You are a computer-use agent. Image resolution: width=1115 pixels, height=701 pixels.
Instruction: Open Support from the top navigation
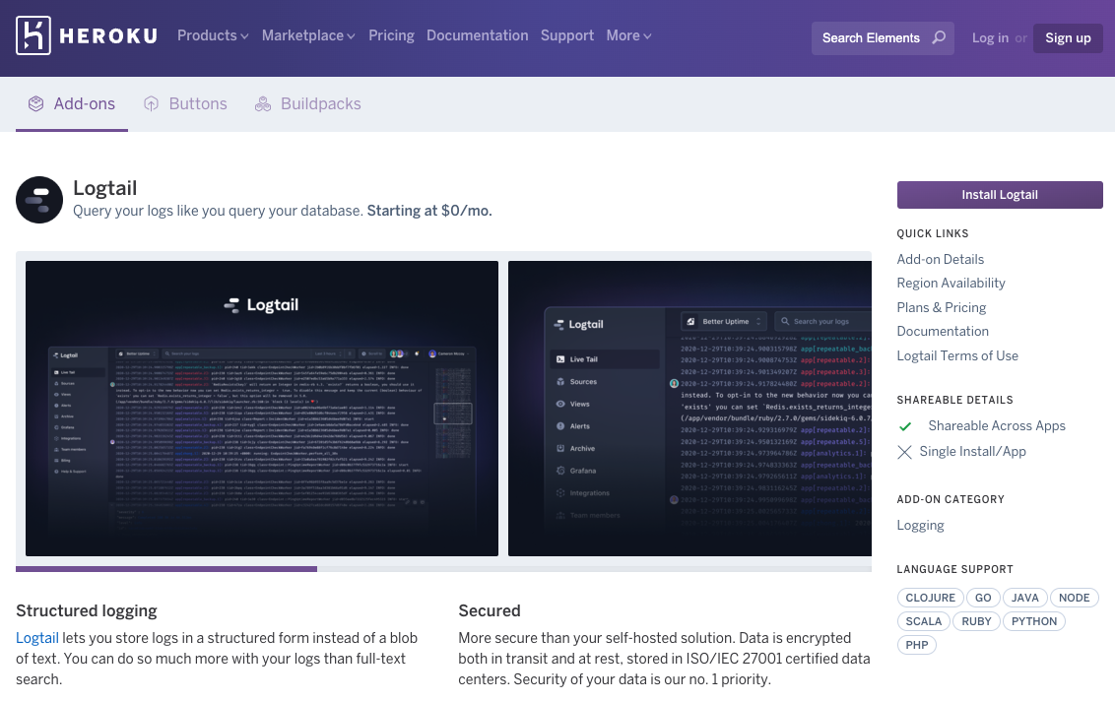point(567,35)
